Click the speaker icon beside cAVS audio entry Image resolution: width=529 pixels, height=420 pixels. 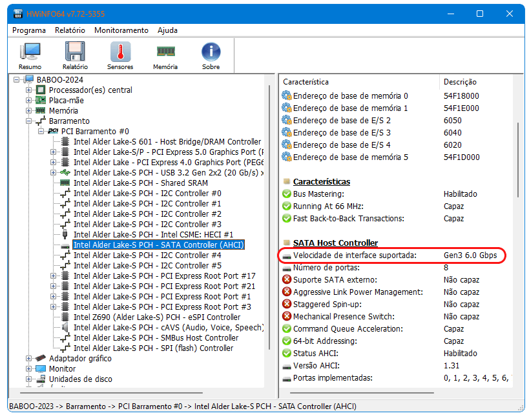click(65, 327)
